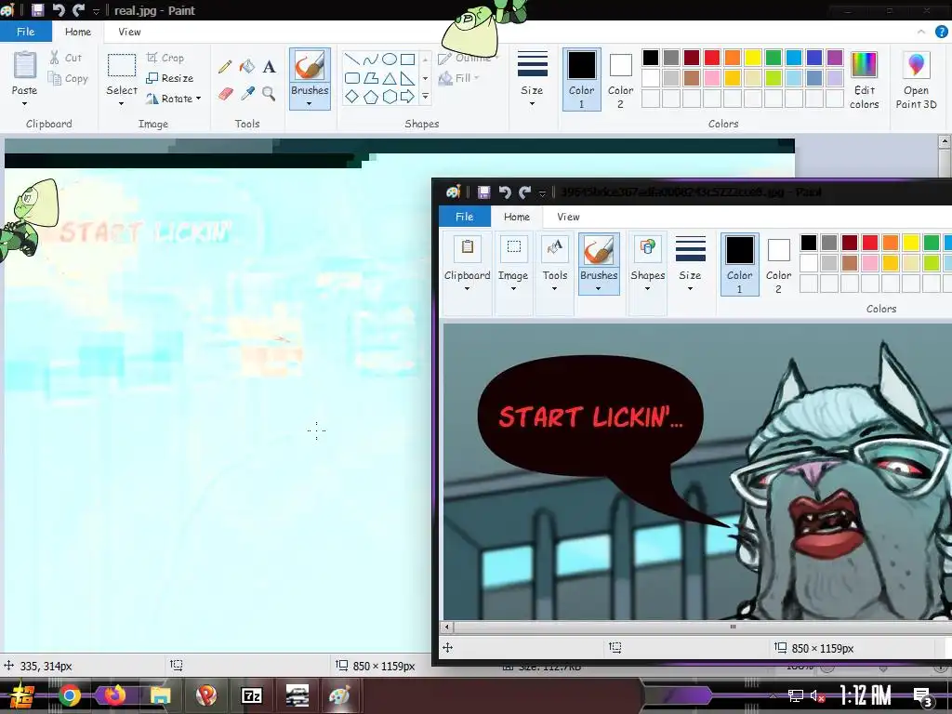952x714 pixels.
Task: Select Color 2 in front Paint window
Action: pyautogui.click(x=778, y=264)
